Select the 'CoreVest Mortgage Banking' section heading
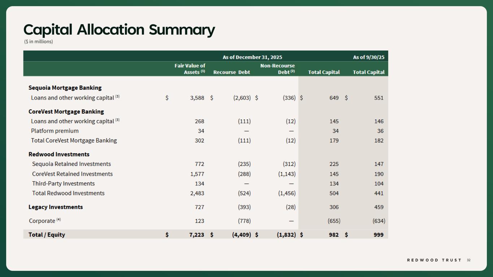Image resolution: width=493 pixels, height=277 pixels. 66,111
